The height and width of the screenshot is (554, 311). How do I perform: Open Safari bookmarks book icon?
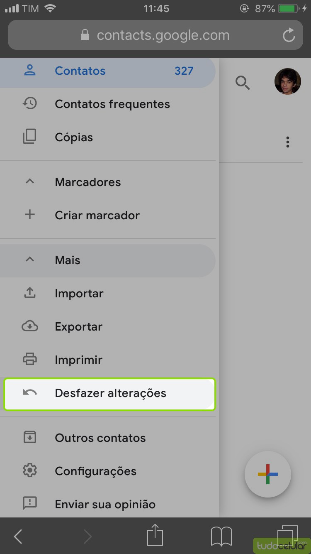coord(221,536)
